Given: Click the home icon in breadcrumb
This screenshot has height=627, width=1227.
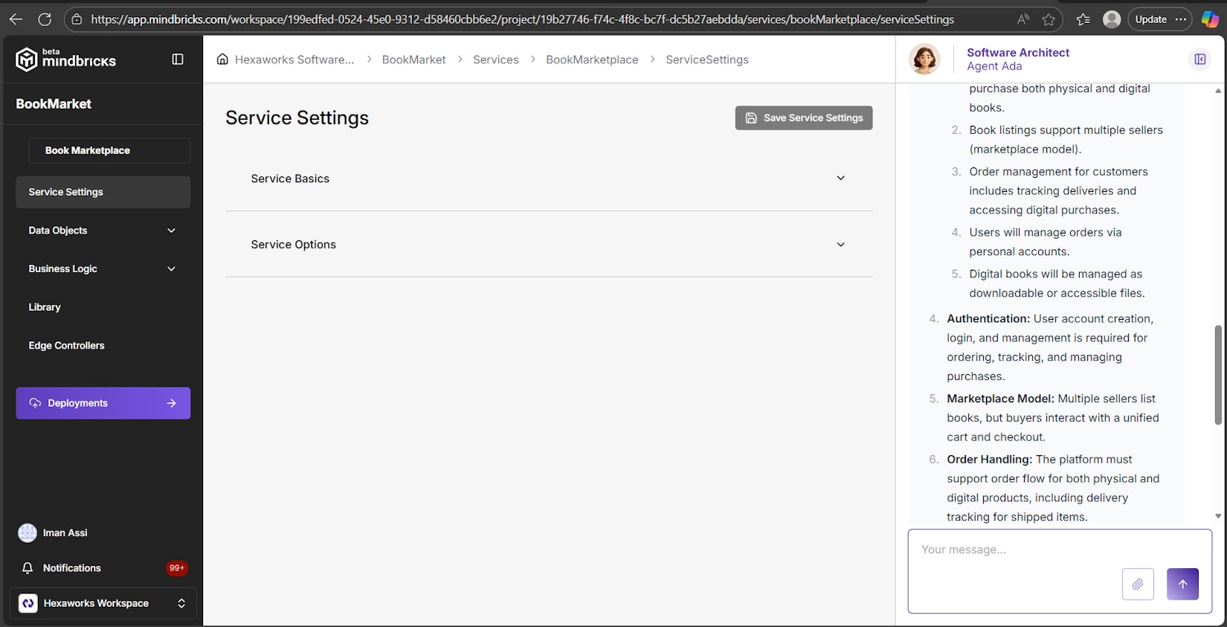Looking at the screenshot, I should (x=222, y=60).
